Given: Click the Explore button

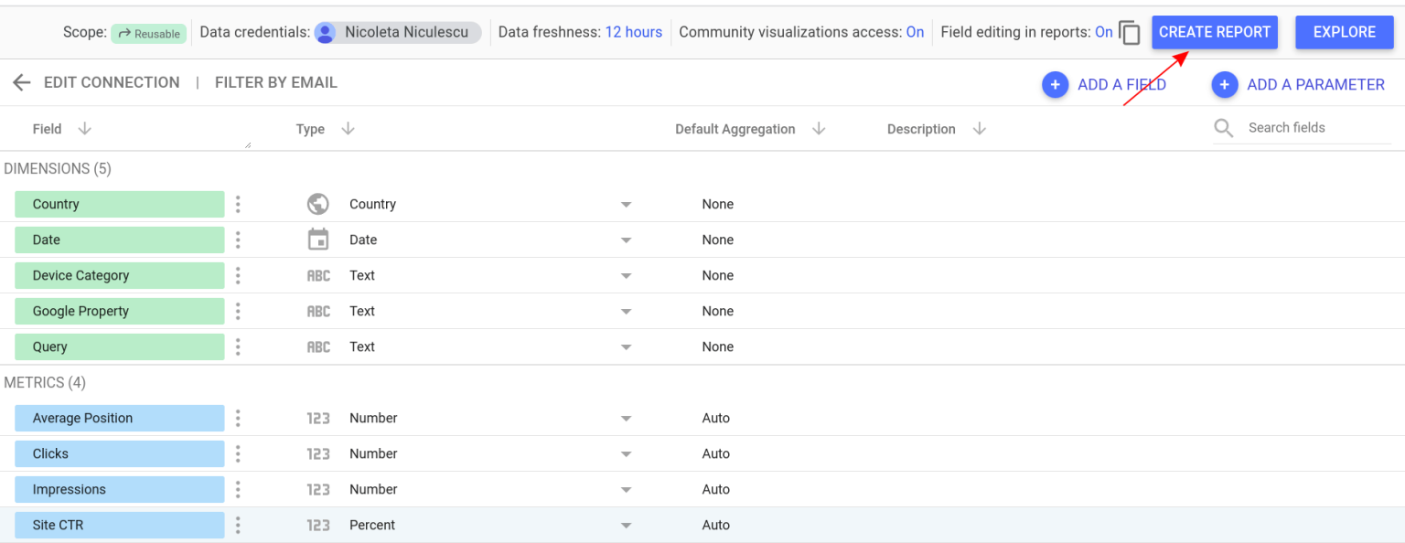Looking at the screenshot, I should [1344, 32].
